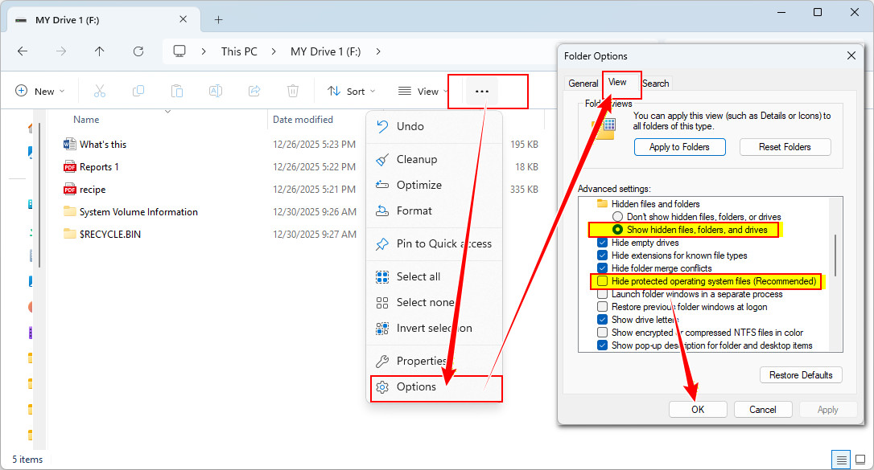Click the Refresh button in navigation bar
The height and width of the screenshot is (470, 874).
tap(138, 51)
